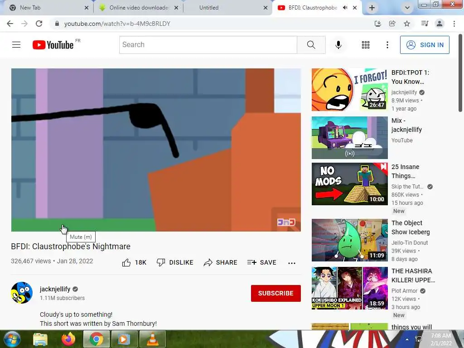The image size is (464, 348).
Task: Open BFDI:TPOT 1 thumbnail
Action: point(349,90)
